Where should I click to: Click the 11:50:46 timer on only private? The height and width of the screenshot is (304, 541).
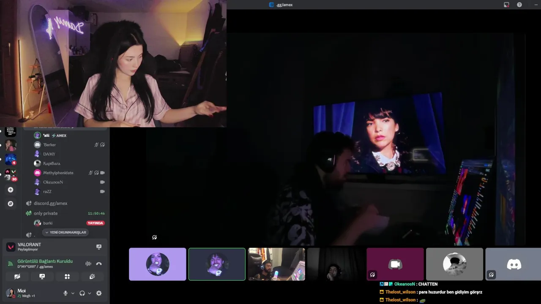tap(96, 214)
